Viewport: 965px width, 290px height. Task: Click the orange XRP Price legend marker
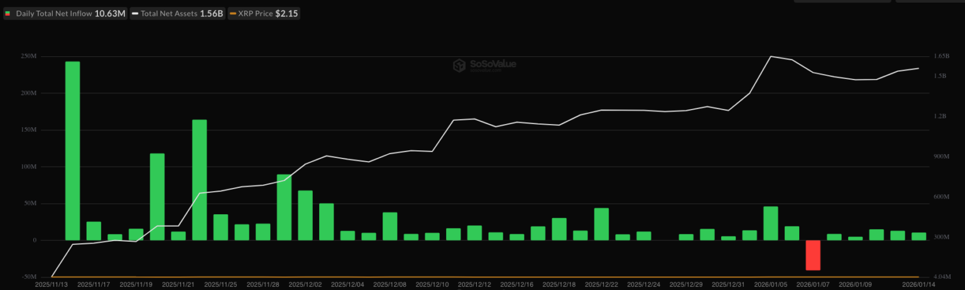(233, 13)
